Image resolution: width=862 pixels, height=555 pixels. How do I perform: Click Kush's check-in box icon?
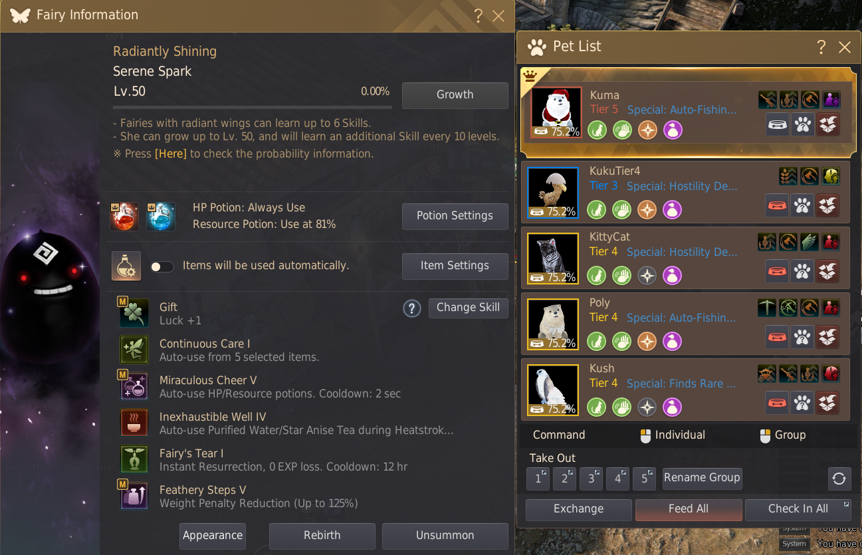coord(827,403)
